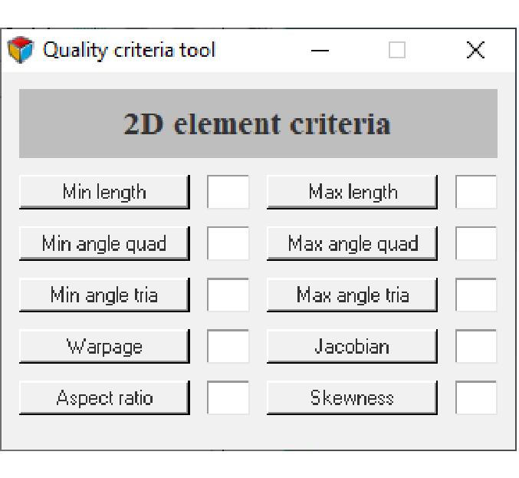The image size is (519, 478).
Task: Choose the Max angle quad button
Action: 352,244
